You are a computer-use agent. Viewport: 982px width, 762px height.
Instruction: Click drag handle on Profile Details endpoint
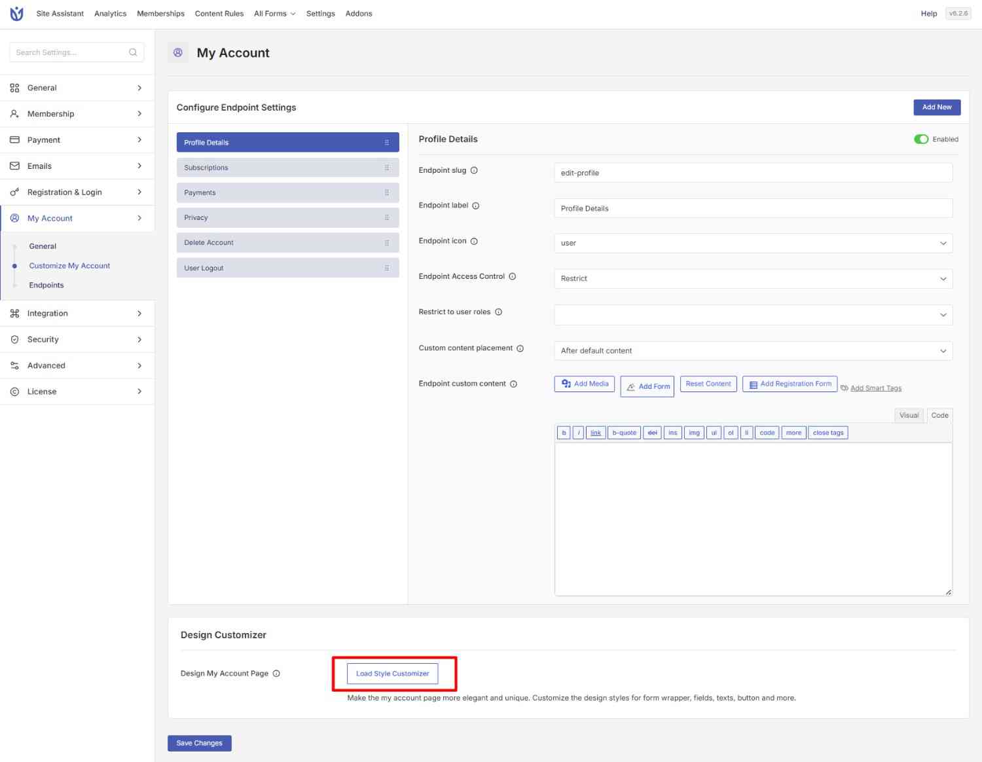(x=387, y=143)
